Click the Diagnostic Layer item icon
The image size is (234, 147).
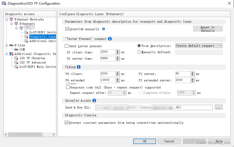point(27,37)
